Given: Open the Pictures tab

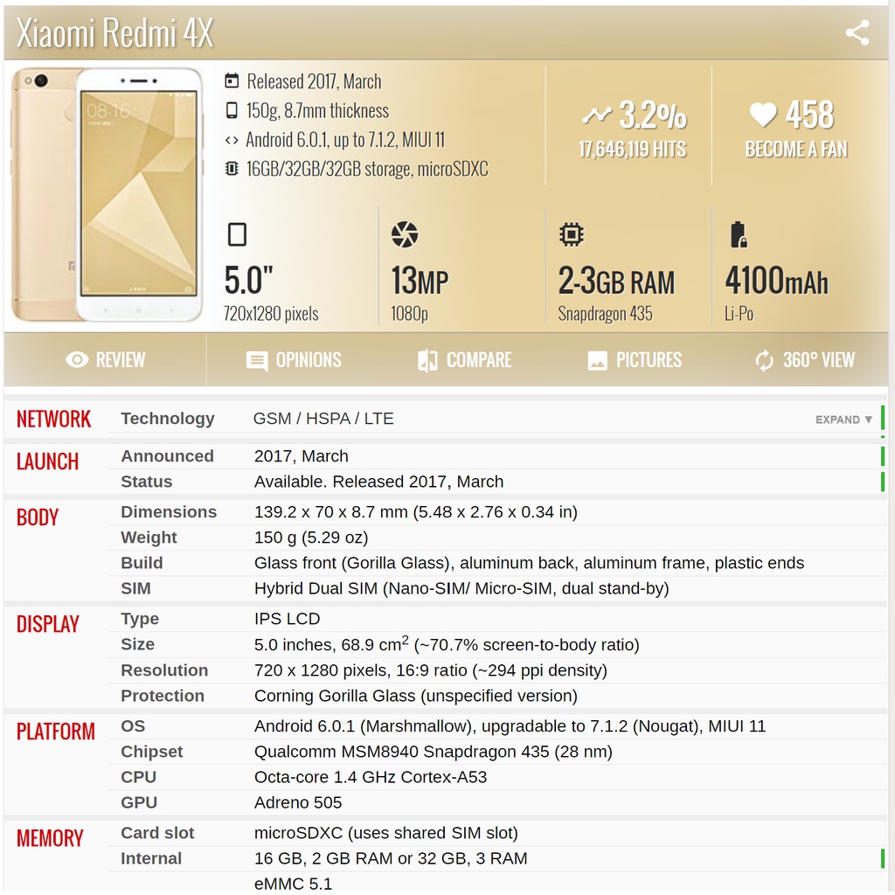Looking at the screenshot, I should pos(635,360).
